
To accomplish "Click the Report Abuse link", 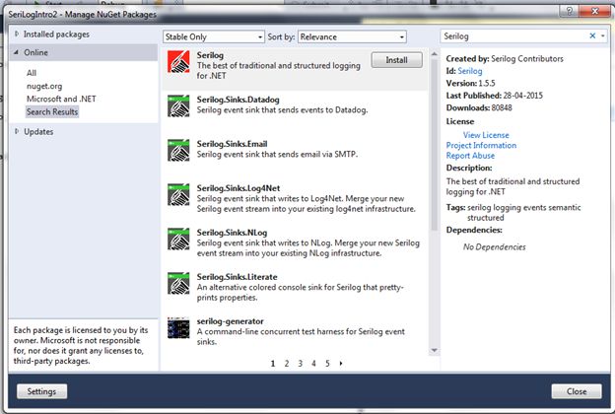I will tap(470, 156).
